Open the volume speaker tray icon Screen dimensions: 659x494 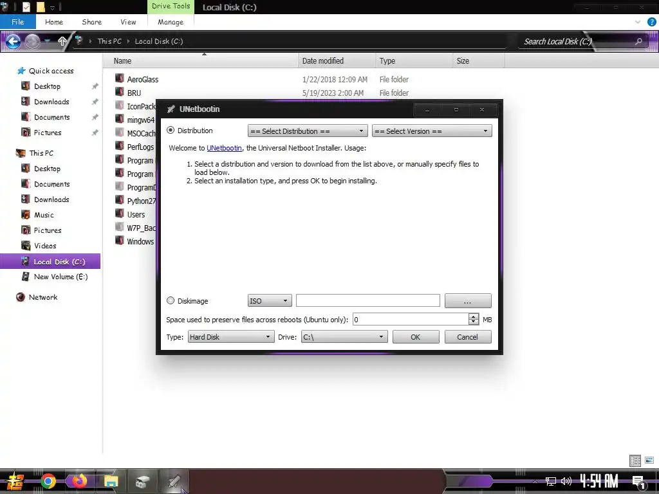(x=566, y=481)
